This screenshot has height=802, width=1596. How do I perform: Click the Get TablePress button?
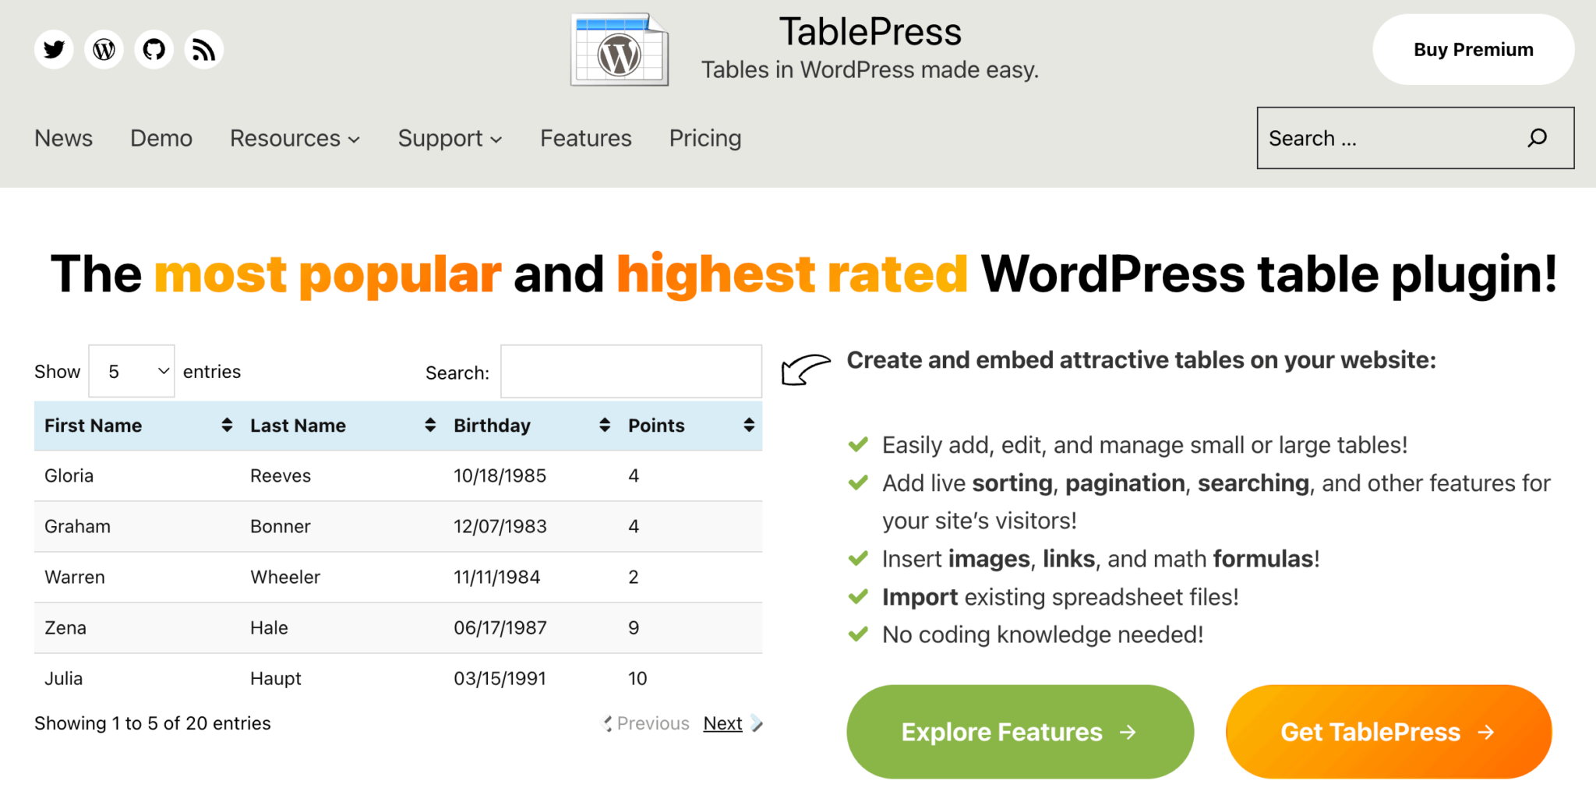[1388, 731]
